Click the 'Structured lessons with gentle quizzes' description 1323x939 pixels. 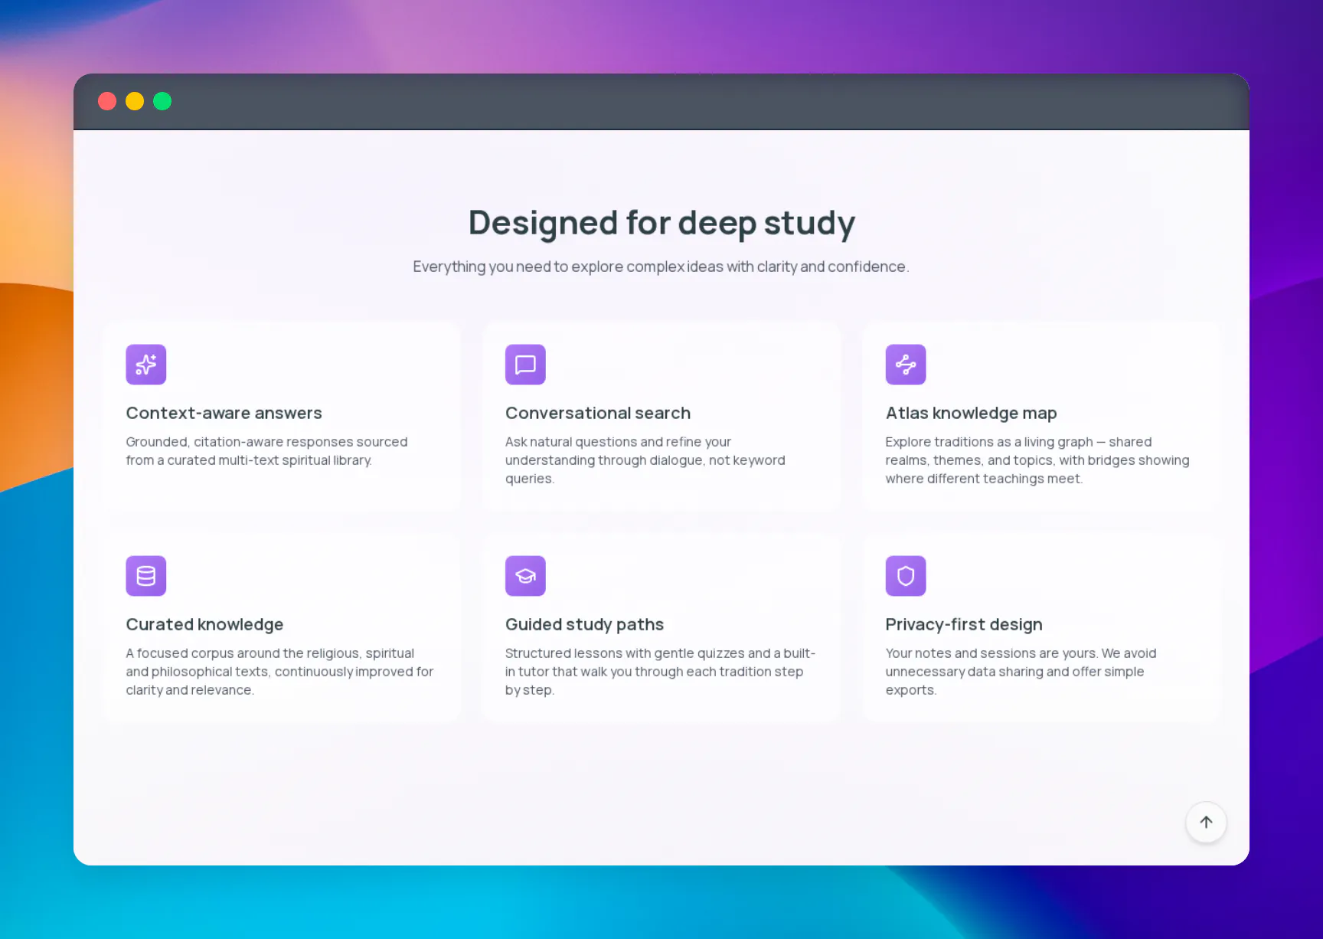[660, 672]
